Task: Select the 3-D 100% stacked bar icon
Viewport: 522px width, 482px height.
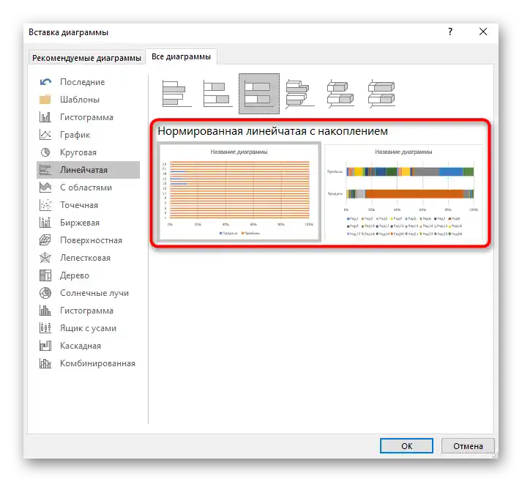Action: click(x=381, y=94)
